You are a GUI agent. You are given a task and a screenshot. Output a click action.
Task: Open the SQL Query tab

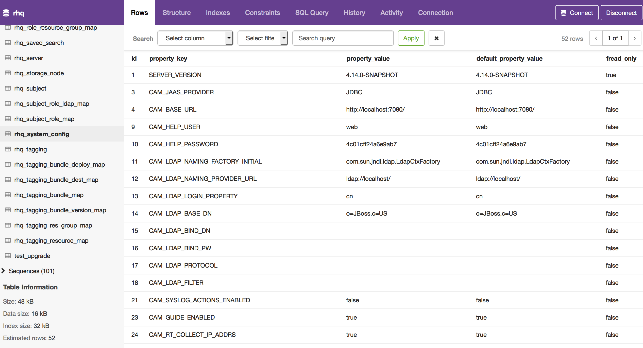[312, 13]
